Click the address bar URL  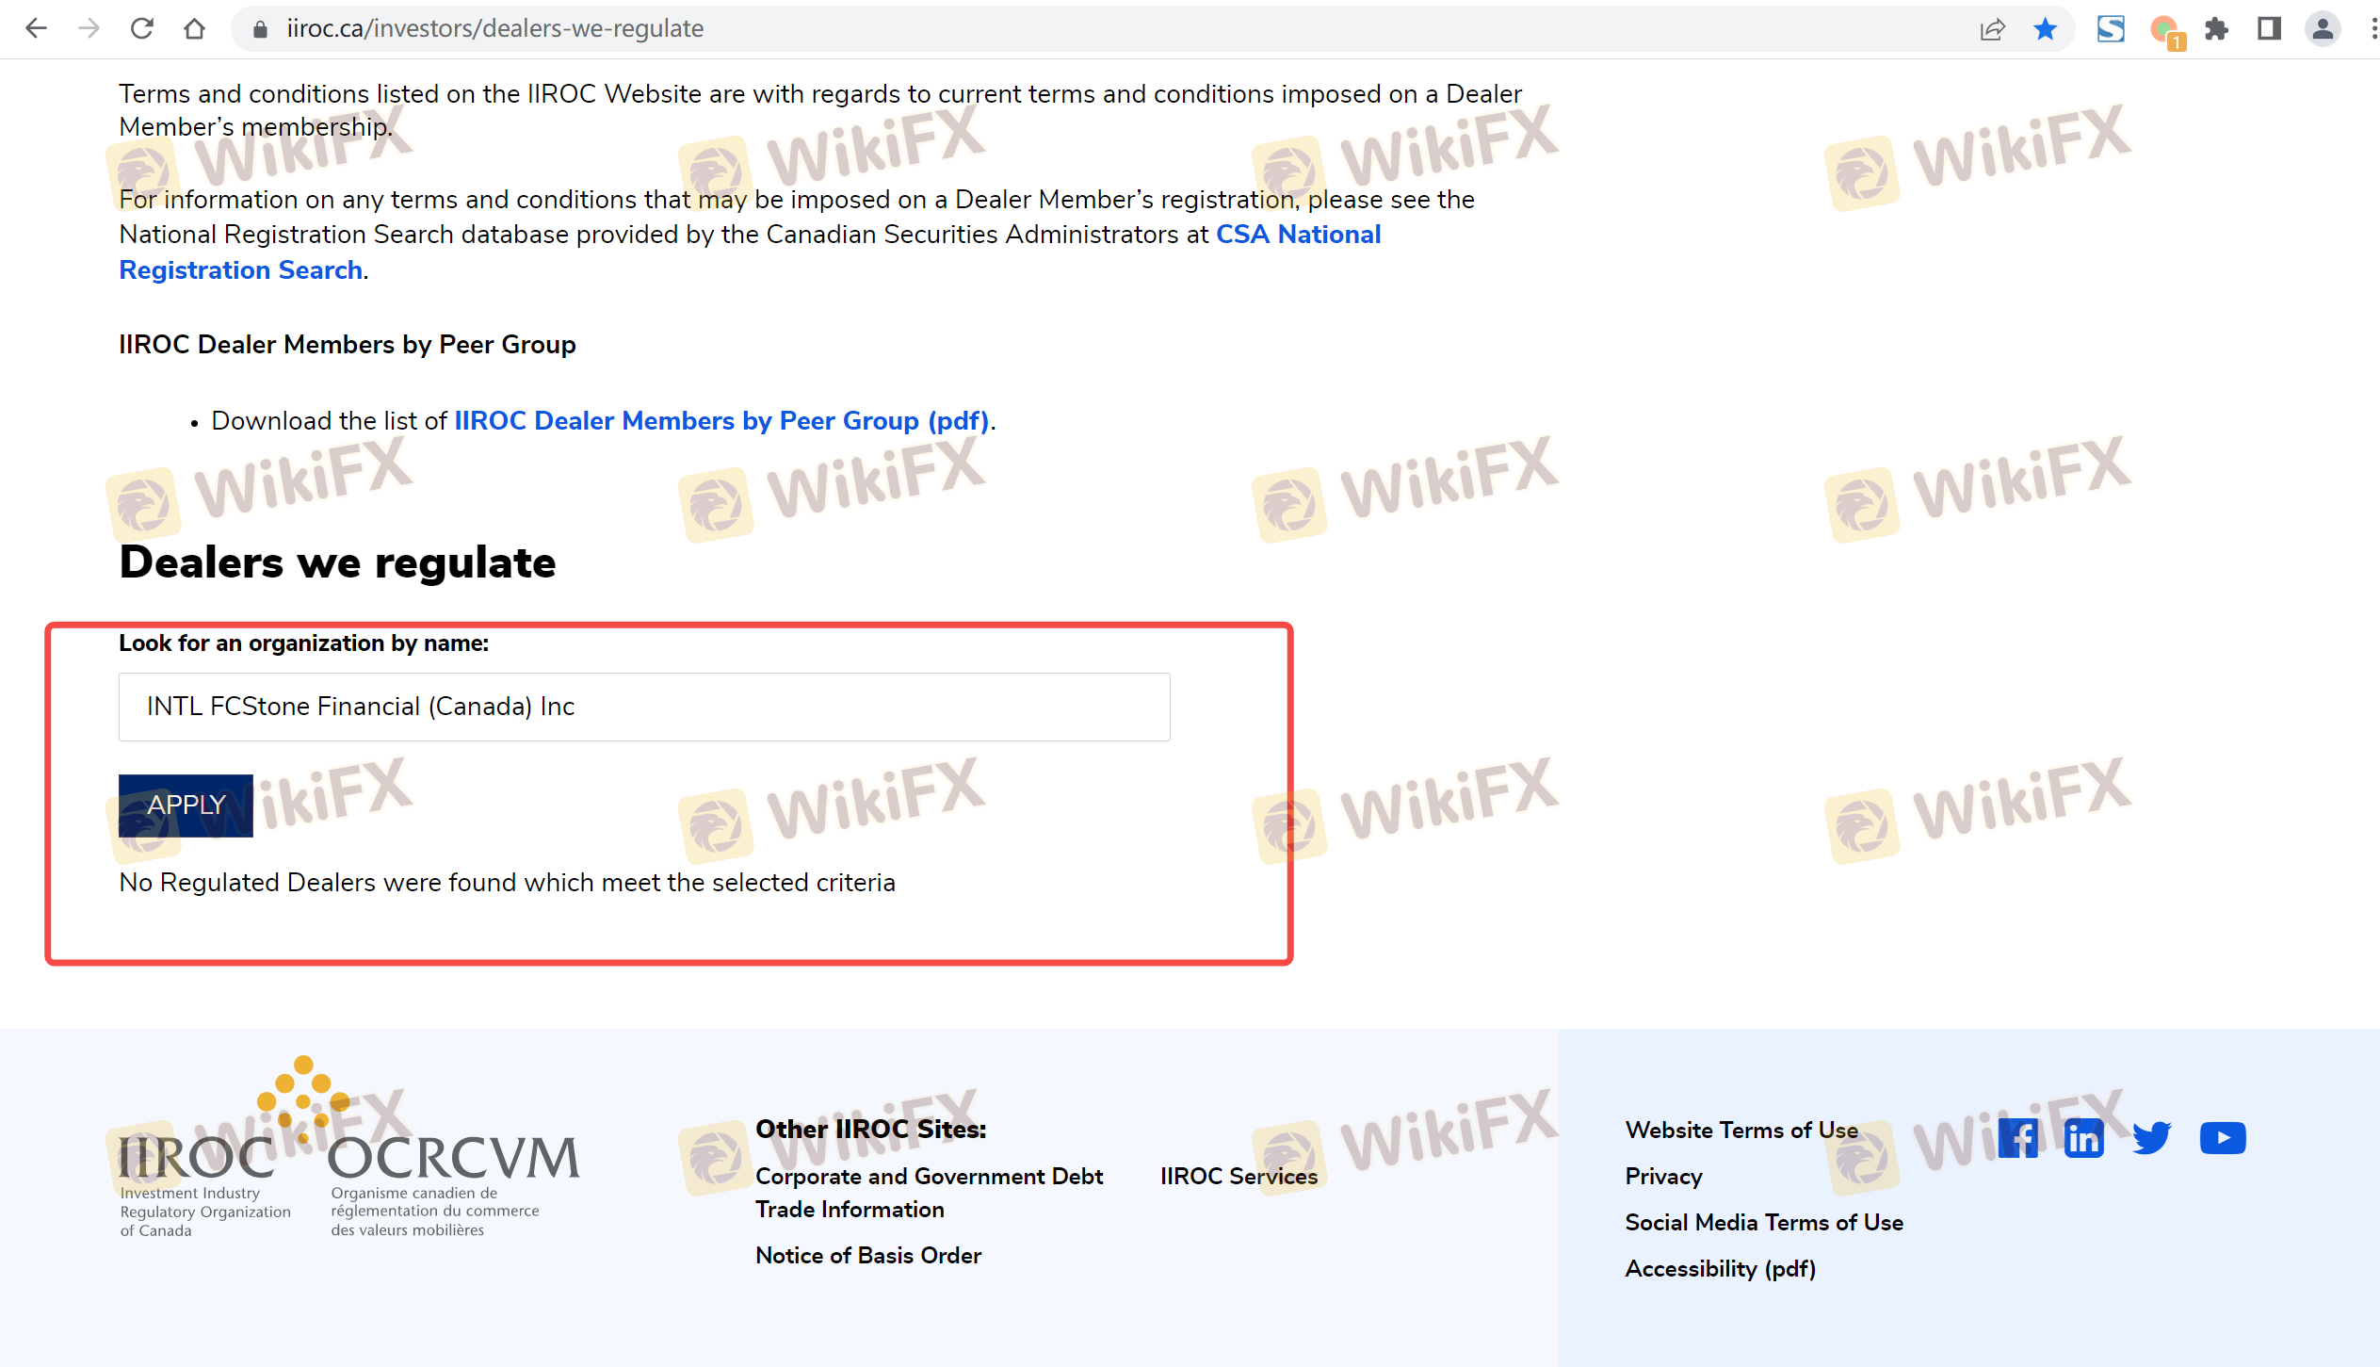(x=495, y=29)
